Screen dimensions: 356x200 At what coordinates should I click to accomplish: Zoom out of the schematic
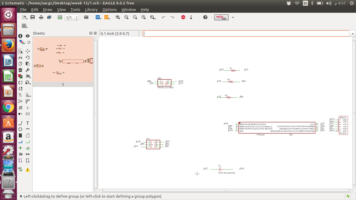point(135,17)
